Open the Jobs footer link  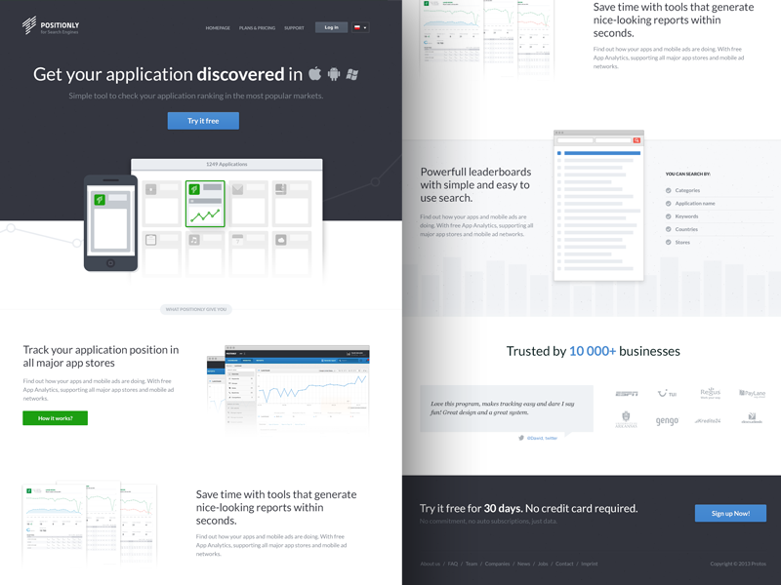[543, 564]
